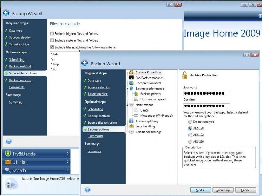Select the Archive splitting icon
262x196 pixels.
(132, 121)
